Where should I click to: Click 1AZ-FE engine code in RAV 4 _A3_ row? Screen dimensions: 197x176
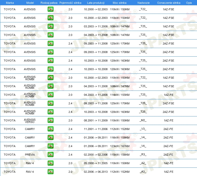click(x=169, y=172)
